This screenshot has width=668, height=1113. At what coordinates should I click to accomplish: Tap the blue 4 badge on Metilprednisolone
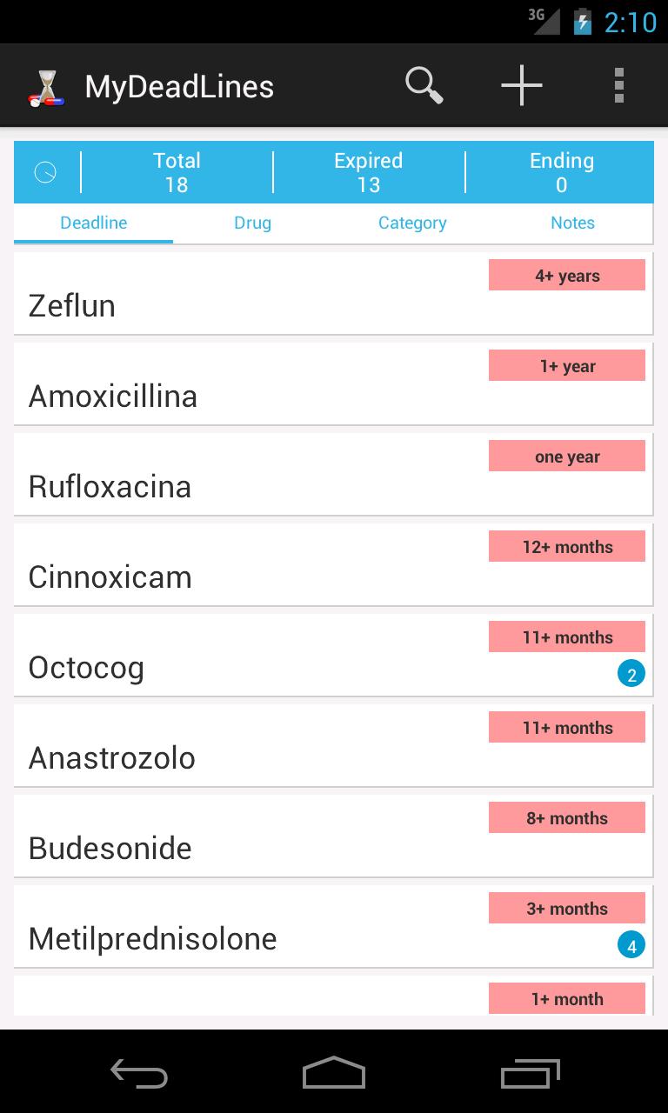tap(631, 945)
